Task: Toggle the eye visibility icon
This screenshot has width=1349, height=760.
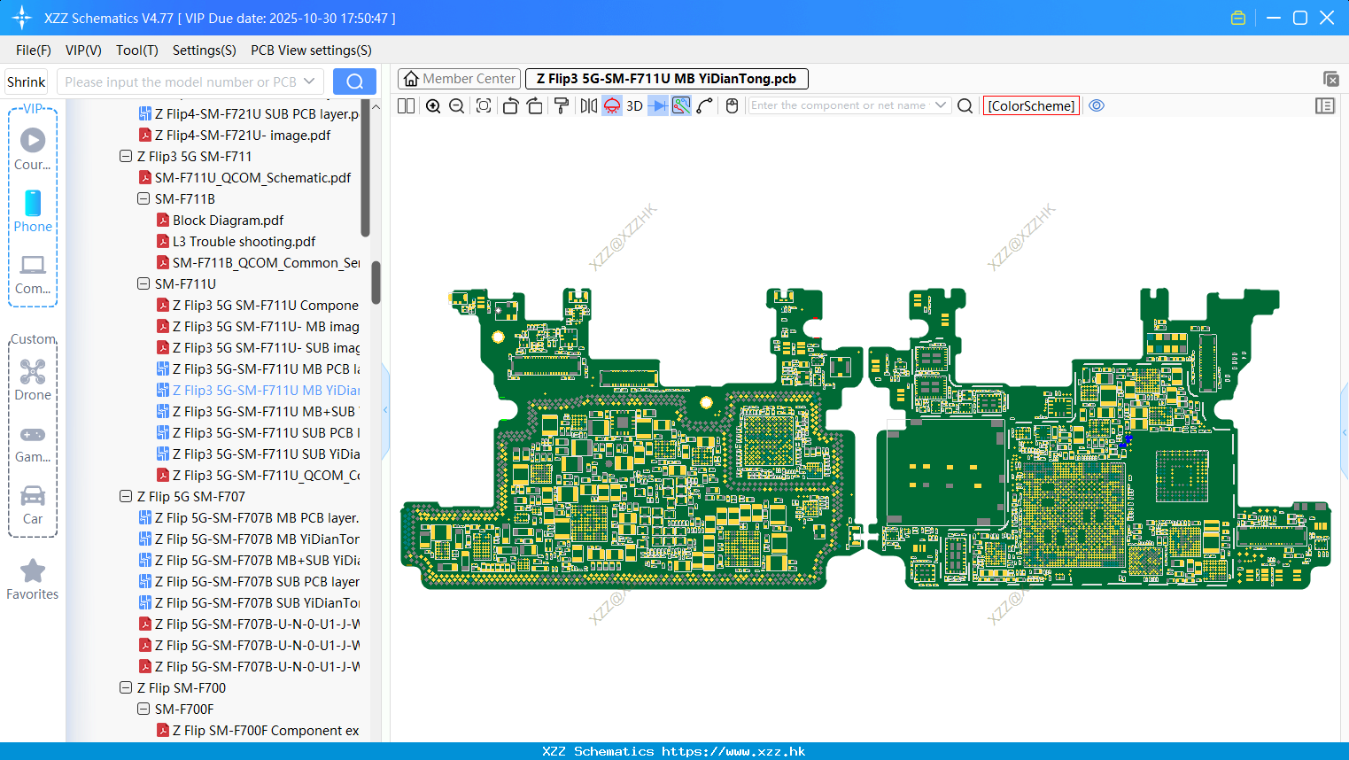Action: click(x=1097, y=105)
